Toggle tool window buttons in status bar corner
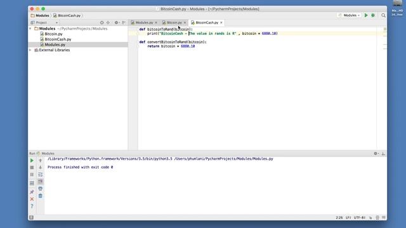Image resolution: width=406 pixels, height=228 pixels. coord(31,217)
